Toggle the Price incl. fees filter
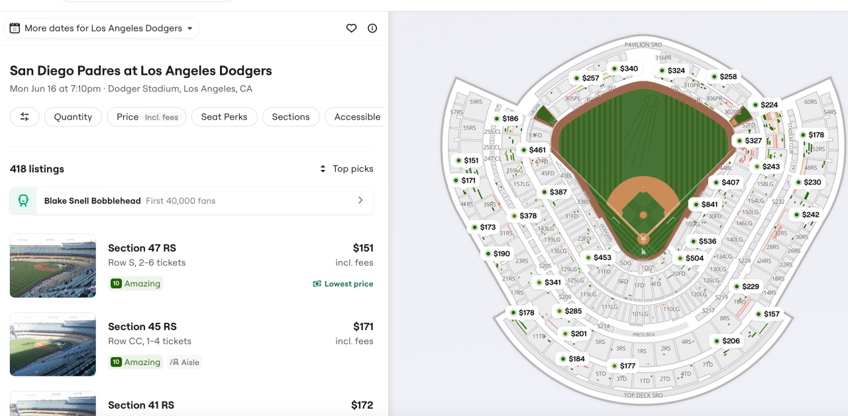848x416 pixels. coord(146,117)
